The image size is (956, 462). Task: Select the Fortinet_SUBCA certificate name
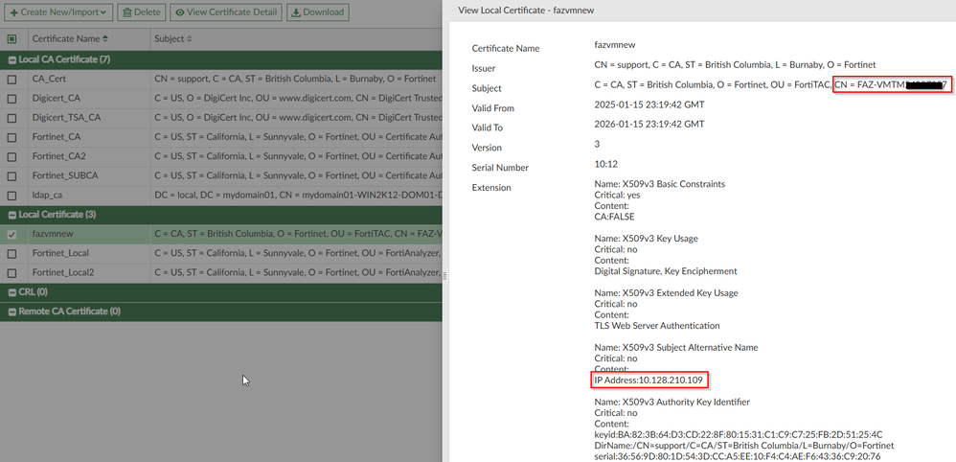[x=65, y=175]
